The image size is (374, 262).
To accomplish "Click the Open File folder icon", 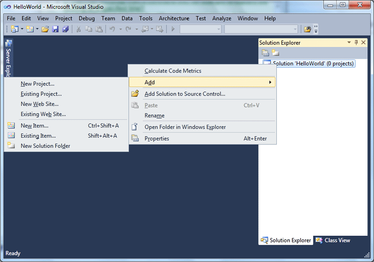I will [x=45, y=29].
